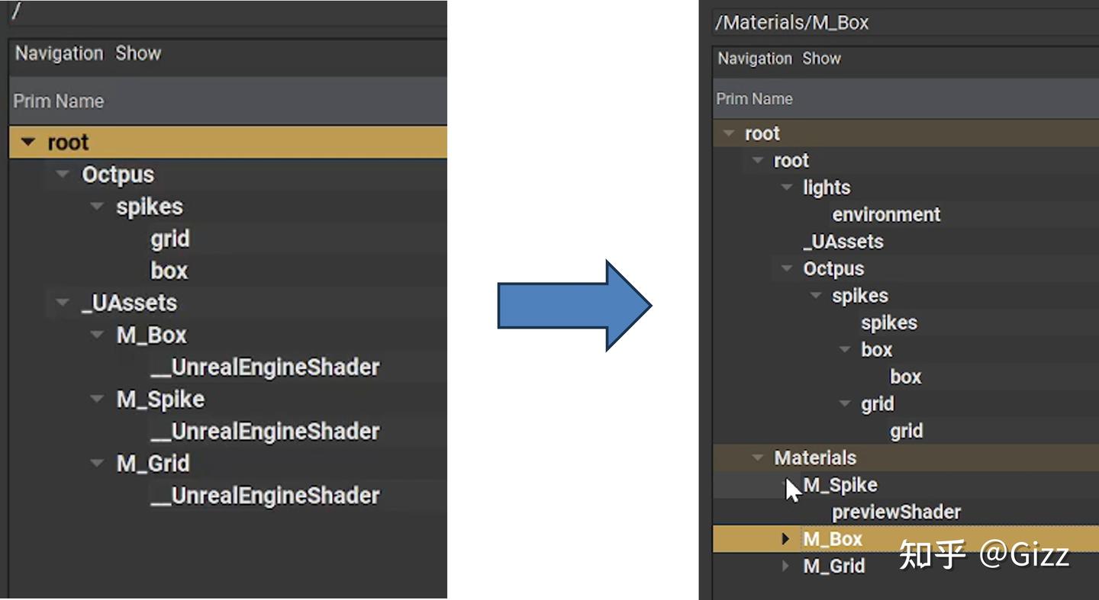Collapse the lights prim arrow
1099x600 pixels.
coord(787,188)
